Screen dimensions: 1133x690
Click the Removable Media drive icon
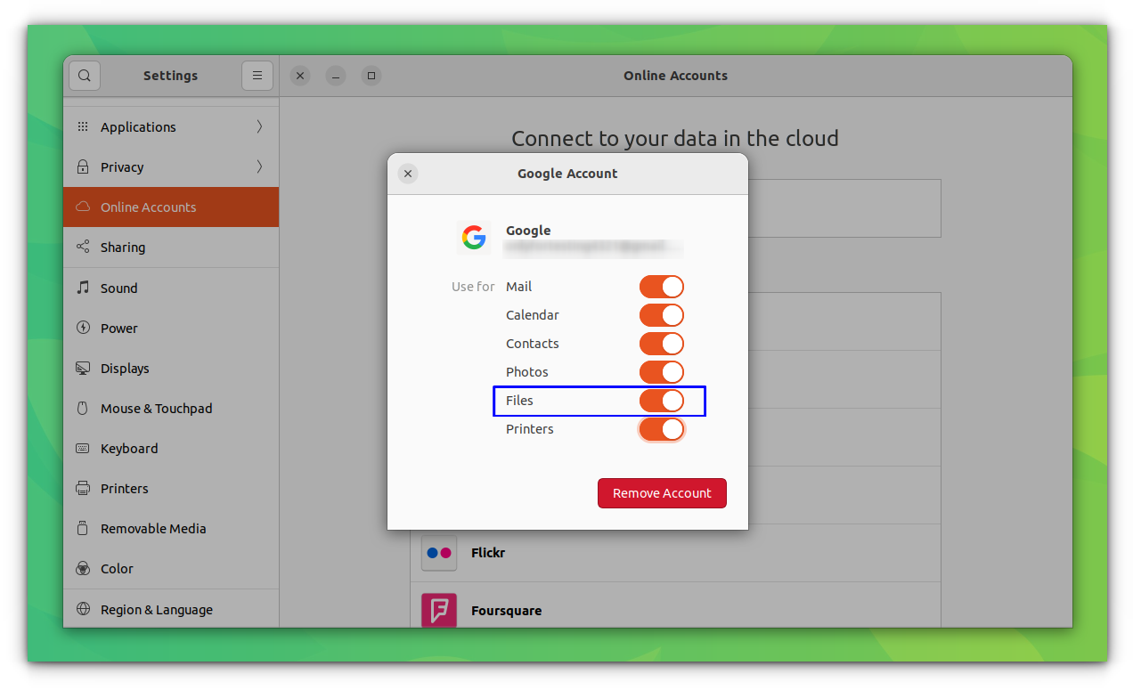click(83, 529)
